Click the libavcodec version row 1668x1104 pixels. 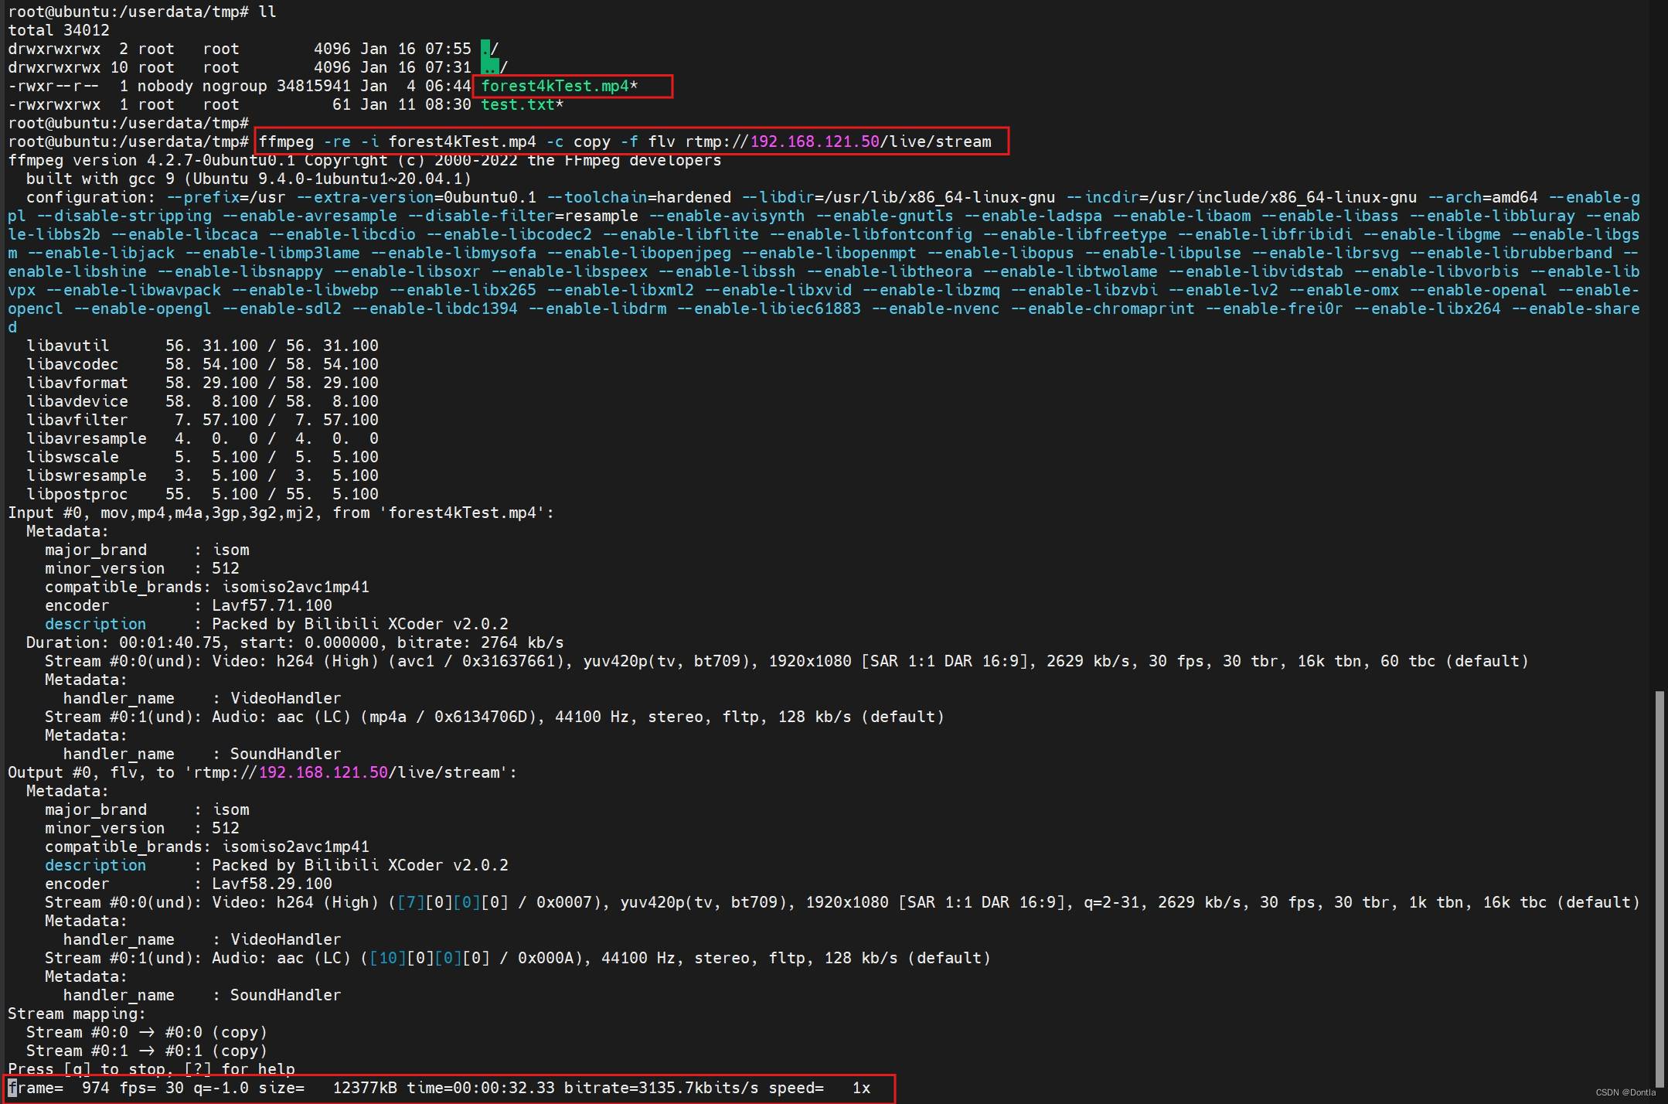[x=203, y=364]
